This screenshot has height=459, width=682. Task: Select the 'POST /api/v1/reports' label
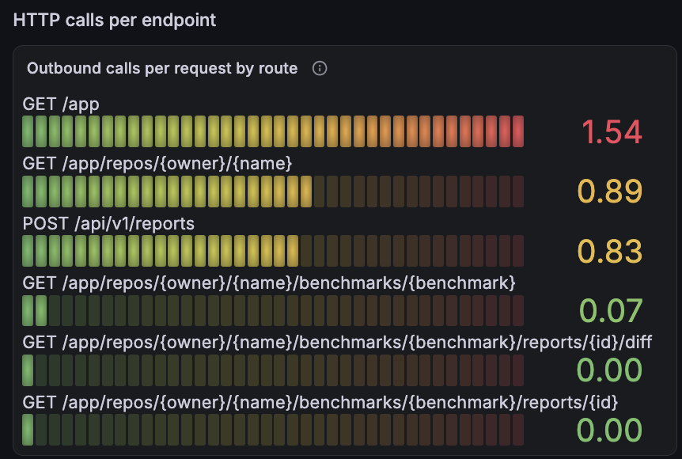pyautogui.click(x=108, y=224)
